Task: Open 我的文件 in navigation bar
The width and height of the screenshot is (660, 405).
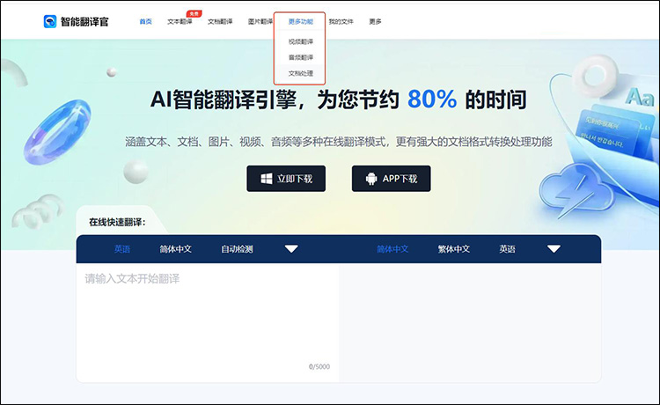Action: coord(341,21)
